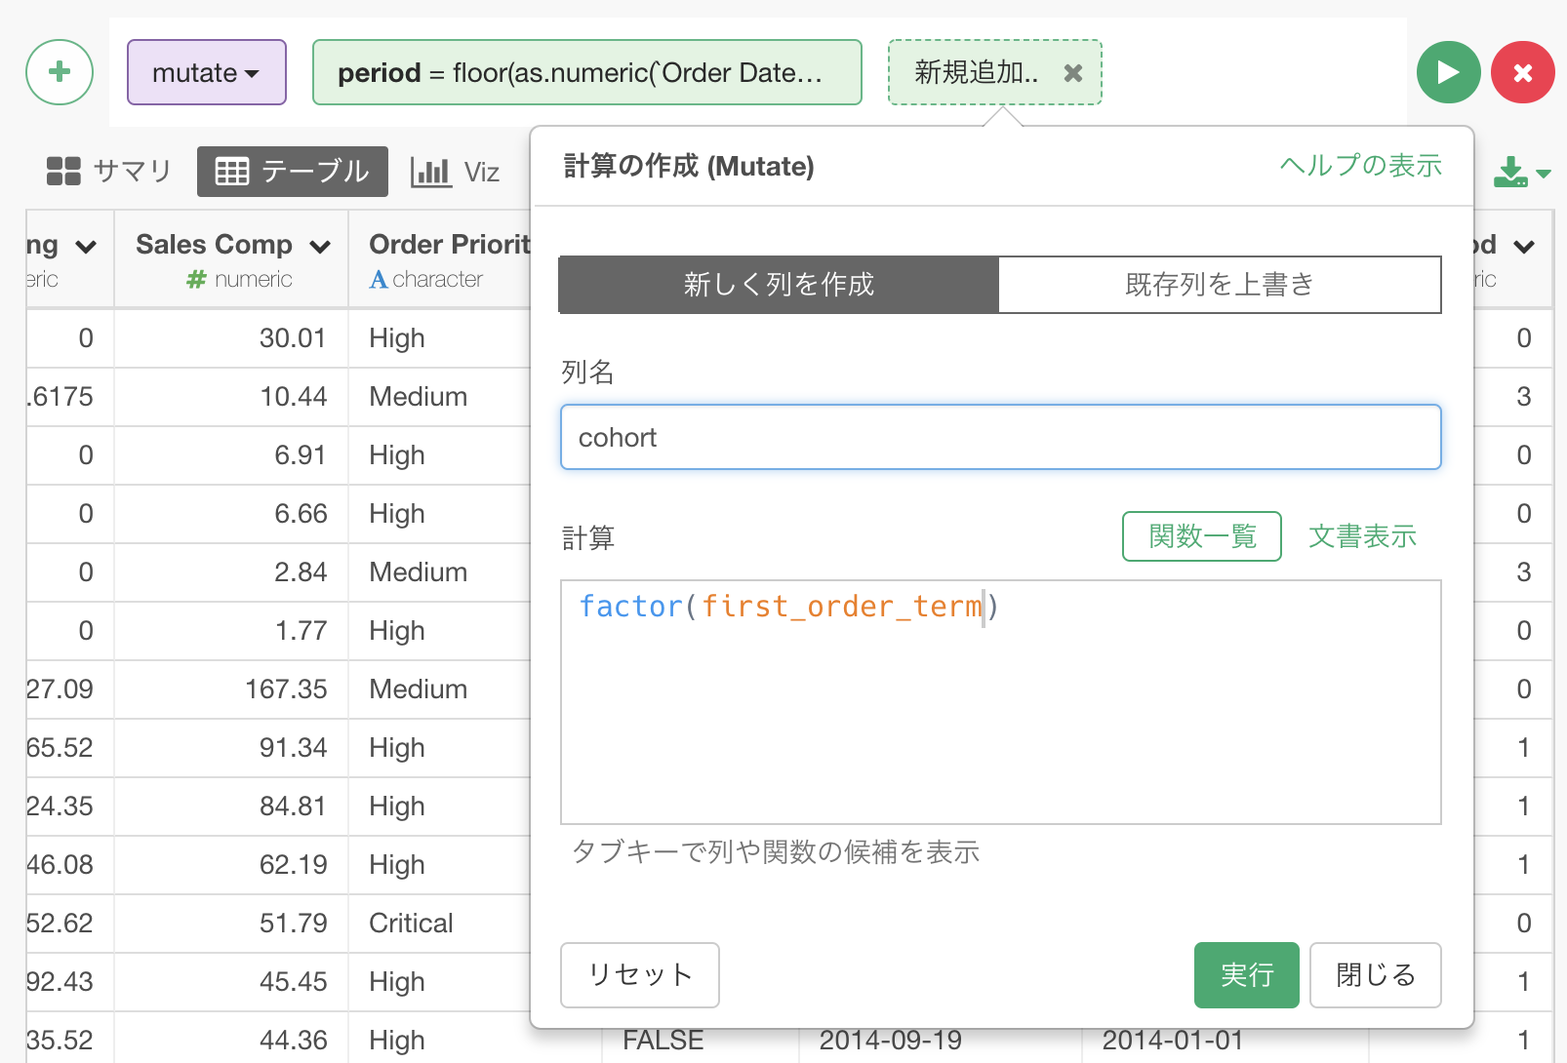
Task: Select the cell with value 2.84
Action: (x=231, y=572)
